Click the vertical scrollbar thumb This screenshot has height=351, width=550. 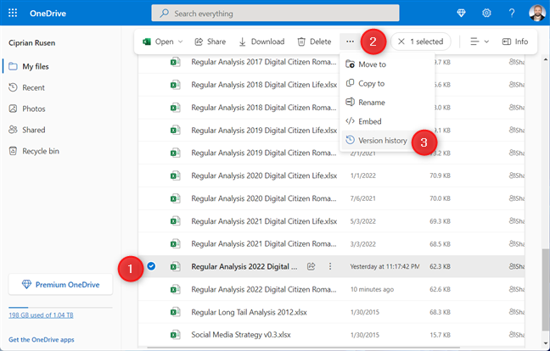click(546, 289)
